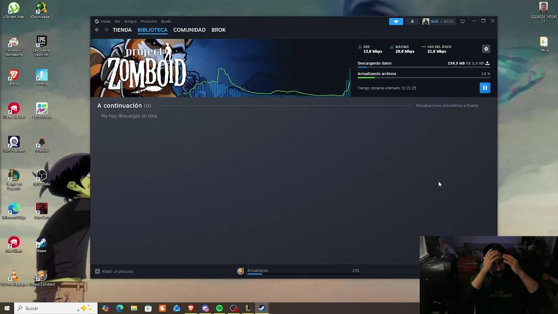Click the Buscar taskbar search box

tap(56, 308)
